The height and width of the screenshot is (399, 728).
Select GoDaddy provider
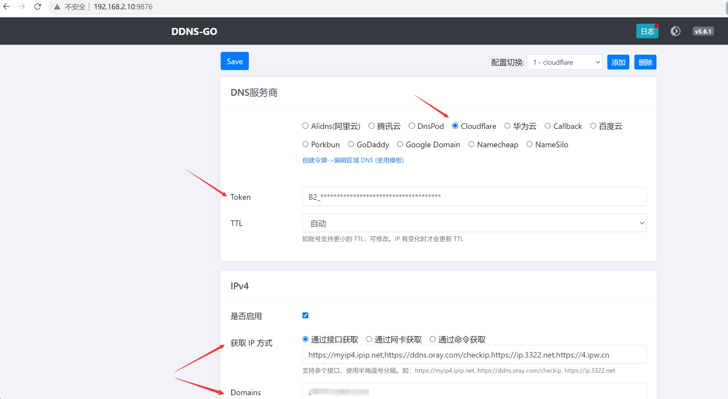coord(351,144)
